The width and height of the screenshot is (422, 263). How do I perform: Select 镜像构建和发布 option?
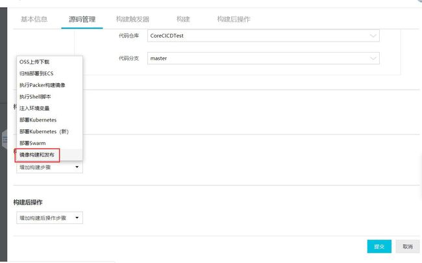49,155
